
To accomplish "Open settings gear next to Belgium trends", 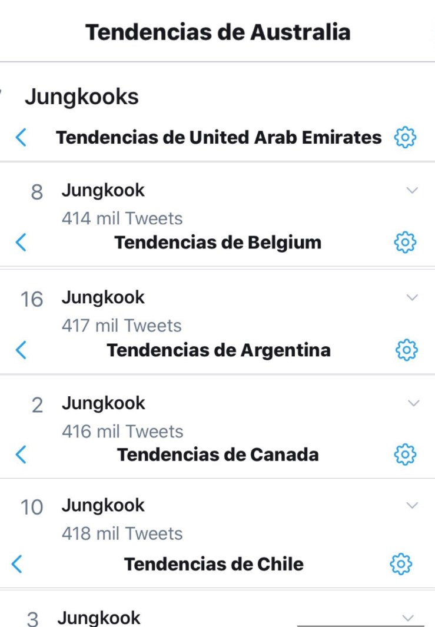I will [x=405, y=242].
